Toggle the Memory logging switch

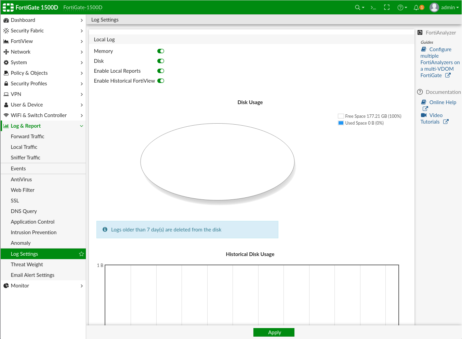click(x=161, y=51)
